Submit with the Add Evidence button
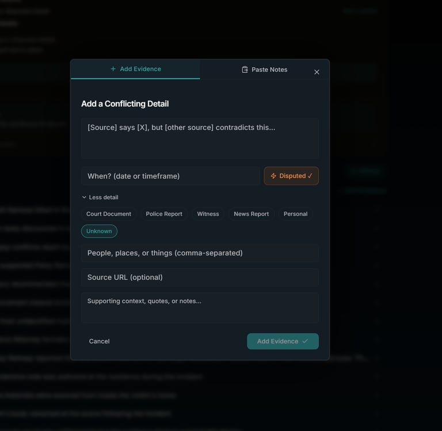 pos(283,341)
